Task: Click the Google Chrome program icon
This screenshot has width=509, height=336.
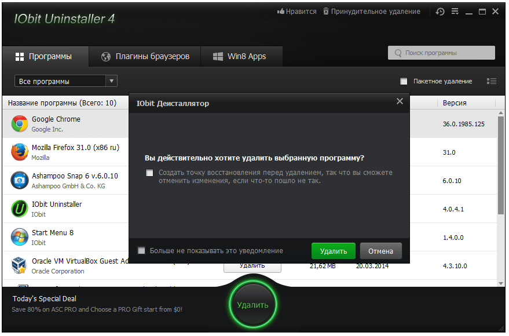Action: pyautogui.click(x=20, y=124)
